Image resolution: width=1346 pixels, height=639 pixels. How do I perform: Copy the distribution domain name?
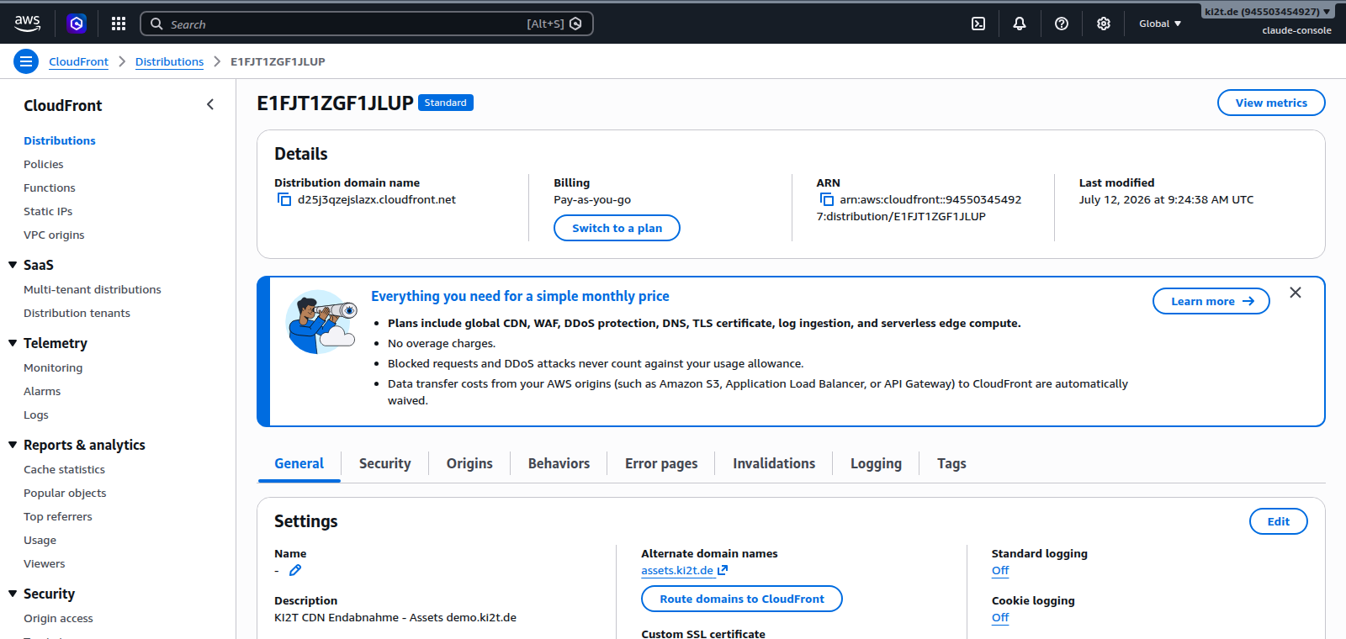[284, 199]
